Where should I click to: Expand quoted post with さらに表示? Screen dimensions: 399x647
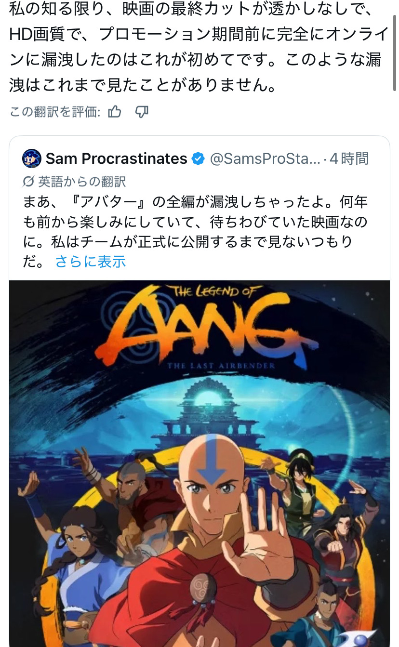[x=91, y=262]
